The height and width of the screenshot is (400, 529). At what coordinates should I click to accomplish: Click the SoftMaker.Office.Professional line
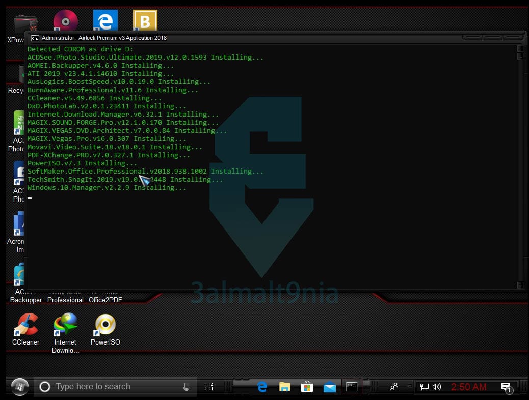coord(145,171)
